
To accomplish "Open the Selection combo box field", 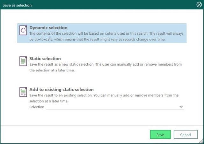I will 115,107.
